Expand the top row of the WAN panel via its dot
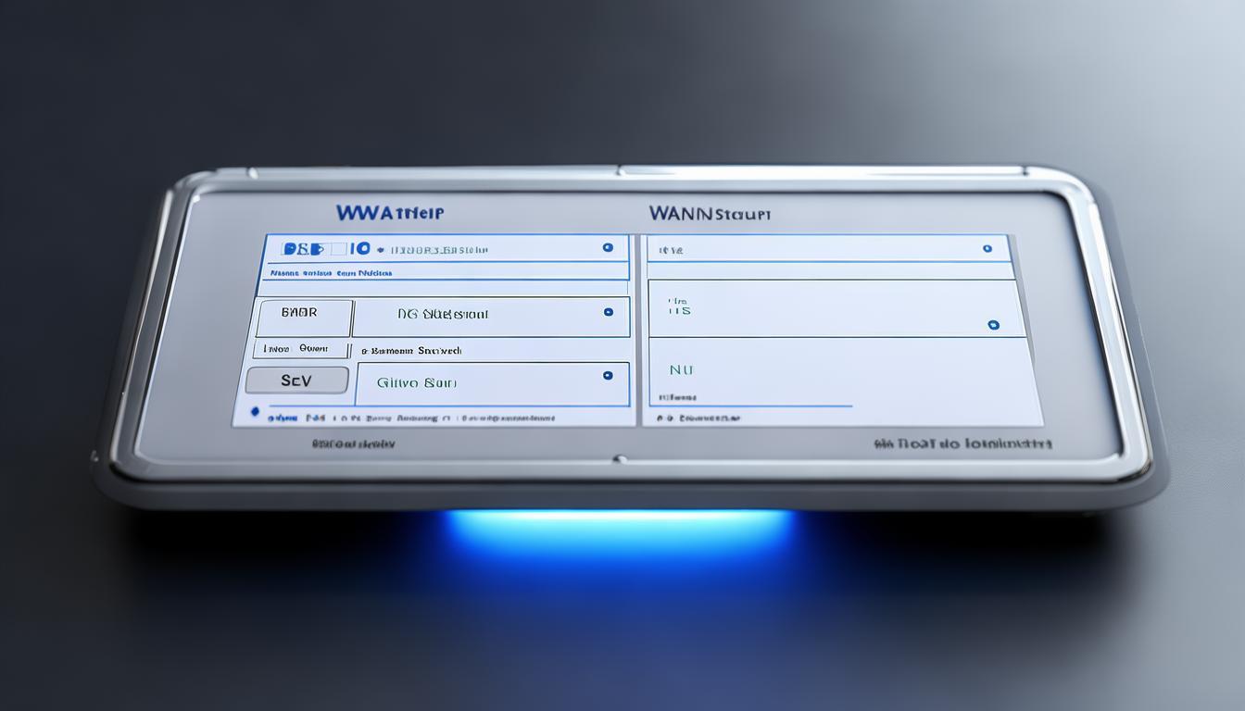 pos(987,249)
